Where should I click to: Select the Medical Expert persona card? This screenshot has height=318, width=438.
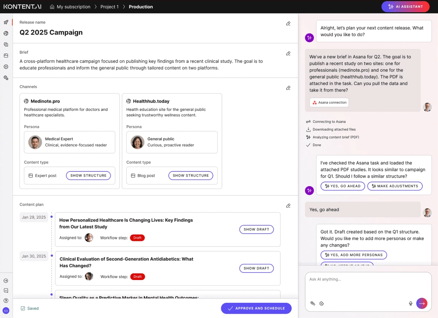coord(69,142)
